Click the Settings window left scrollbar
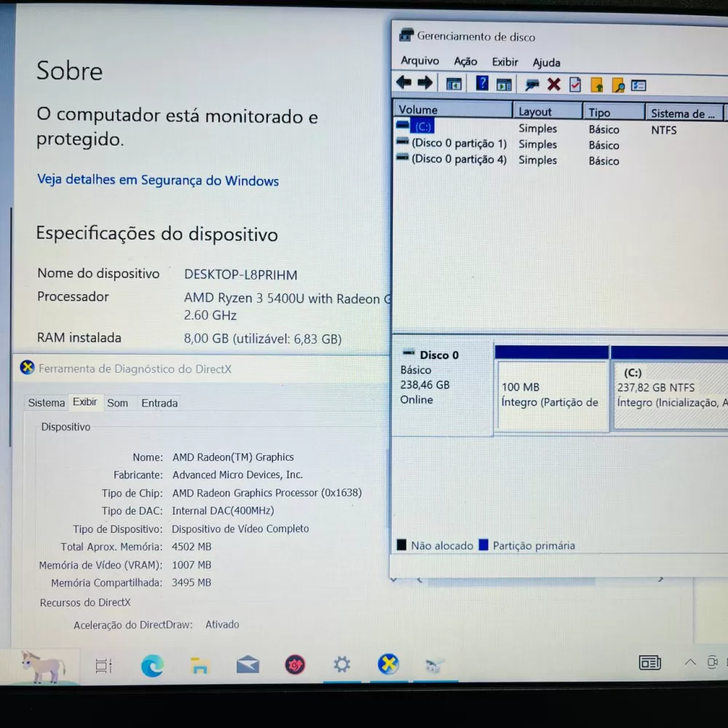The width and height of the screenshot is (728, 728). 11,328
